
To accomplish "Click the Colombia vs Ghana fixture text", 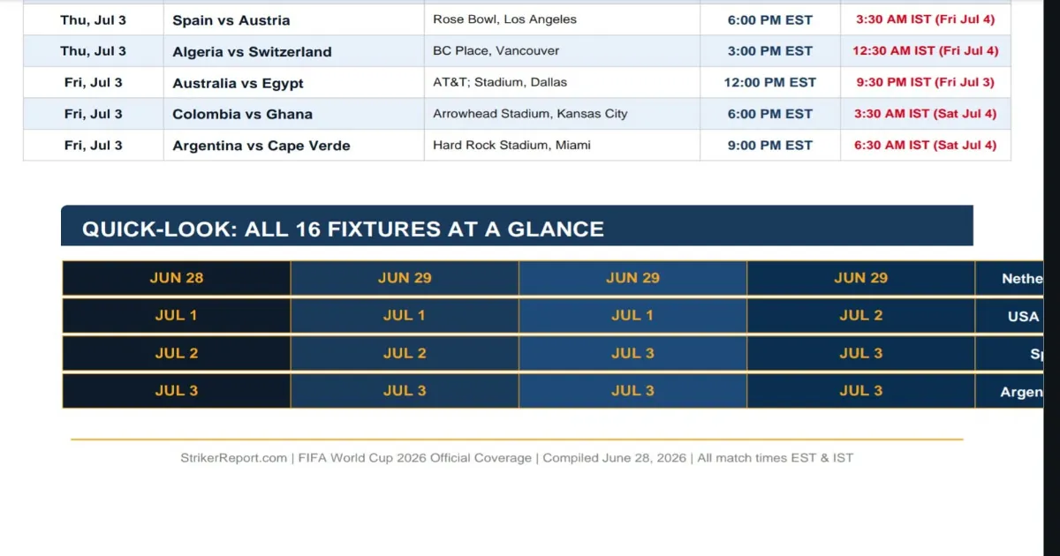I will (242, 114).
